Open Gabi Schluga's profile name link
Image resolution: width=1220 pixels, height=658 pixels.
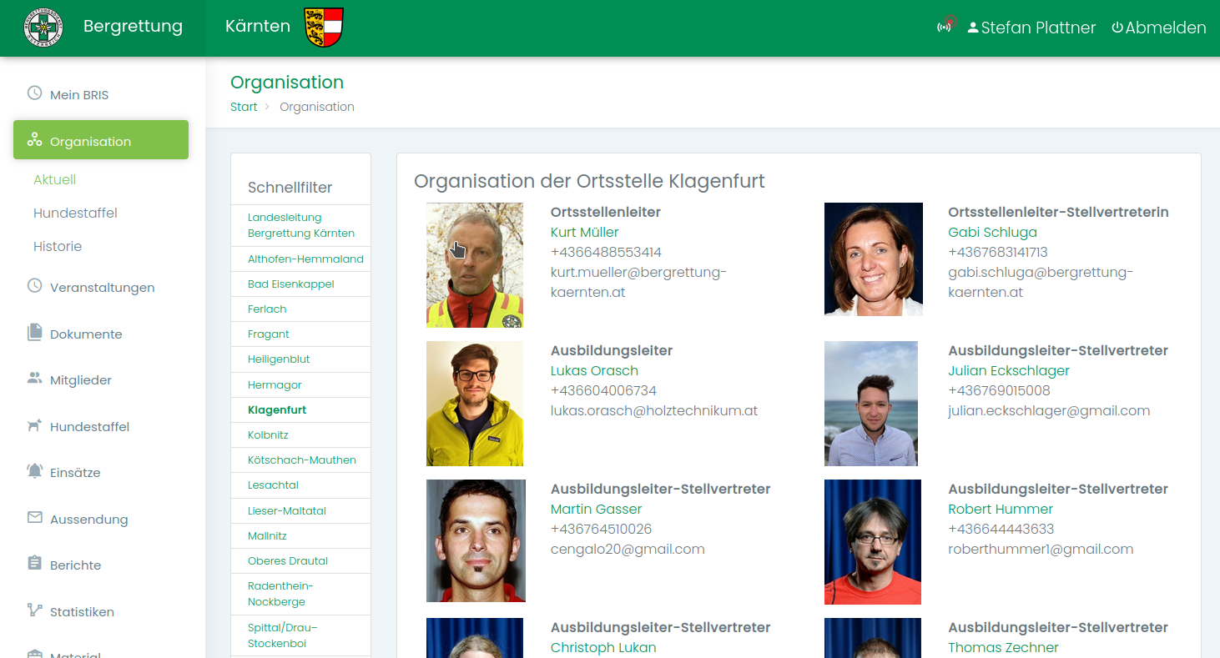pos(992,232)
